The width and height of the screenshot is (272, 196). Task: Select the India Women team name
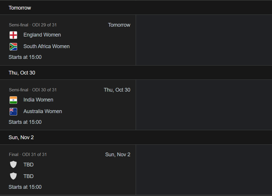pyautogui.click(x=38, y=100)
